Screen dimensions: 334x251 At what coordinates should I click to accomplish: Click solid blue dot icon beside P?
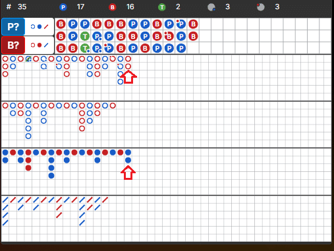40,27
